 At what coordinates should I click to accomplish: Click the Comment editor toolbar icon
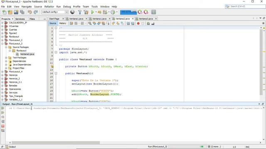pos(148,24)
